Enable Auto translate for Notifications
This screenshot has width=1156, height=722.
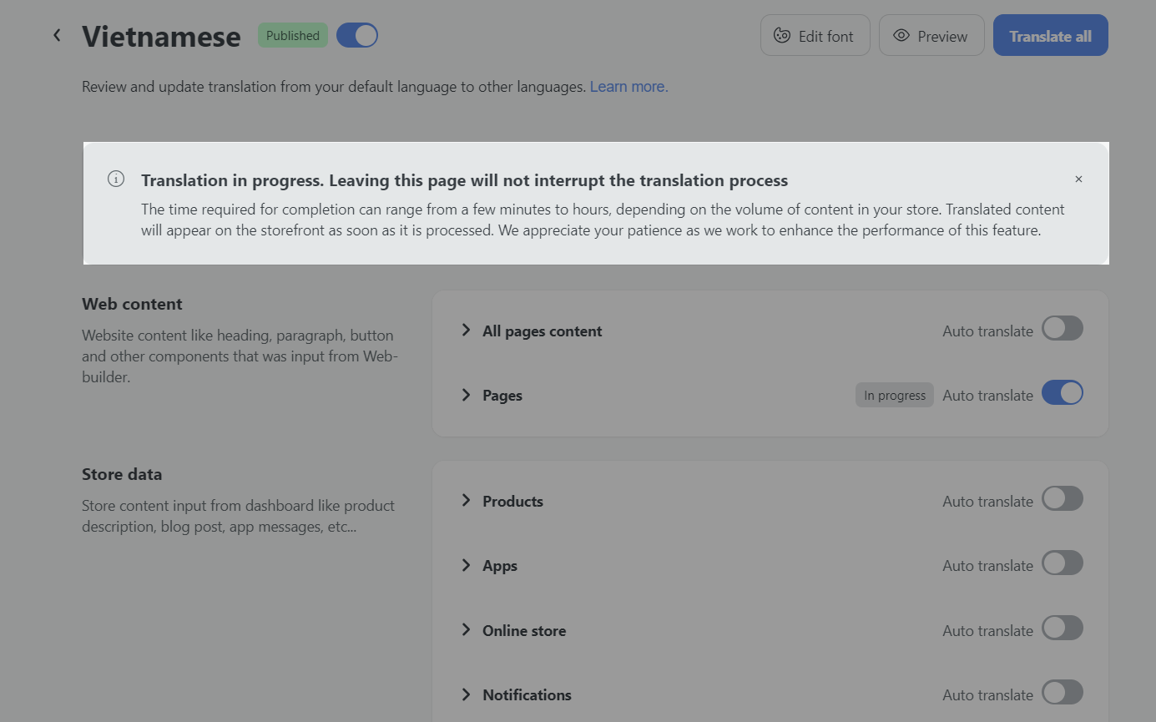[x=1062, y=693]
